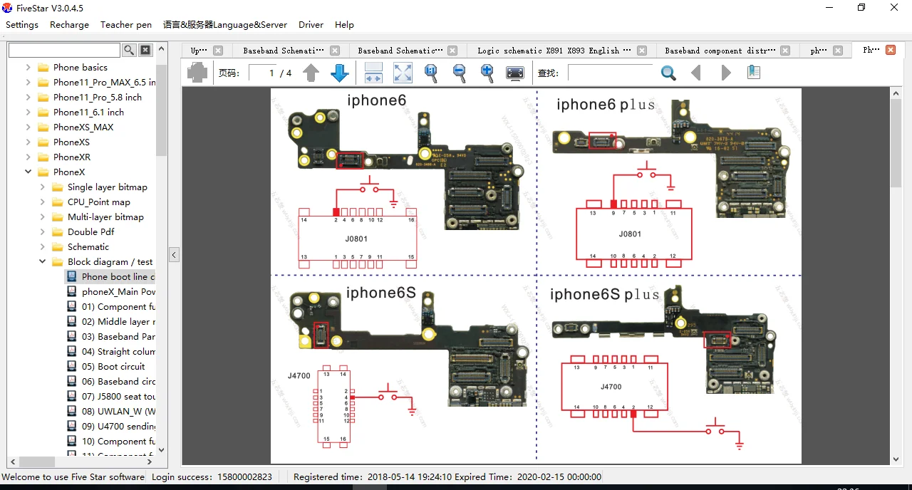Image resolution: width=912 pixels, height=490 pixels.
Task: Click the fit-to-page expand icon
Action: click(x=403, y=73)
